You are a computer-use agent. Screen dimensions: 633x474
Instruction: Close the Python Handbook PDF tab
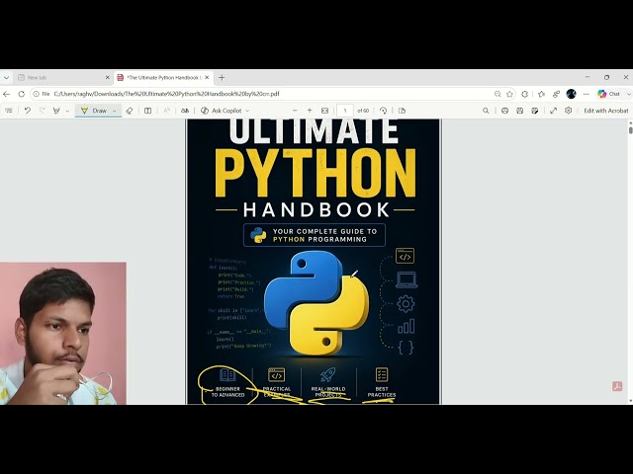207,77
